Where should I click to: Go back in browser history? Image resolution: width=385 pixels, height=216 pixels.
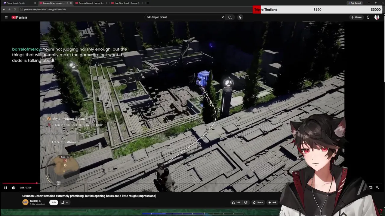(4, 9)
